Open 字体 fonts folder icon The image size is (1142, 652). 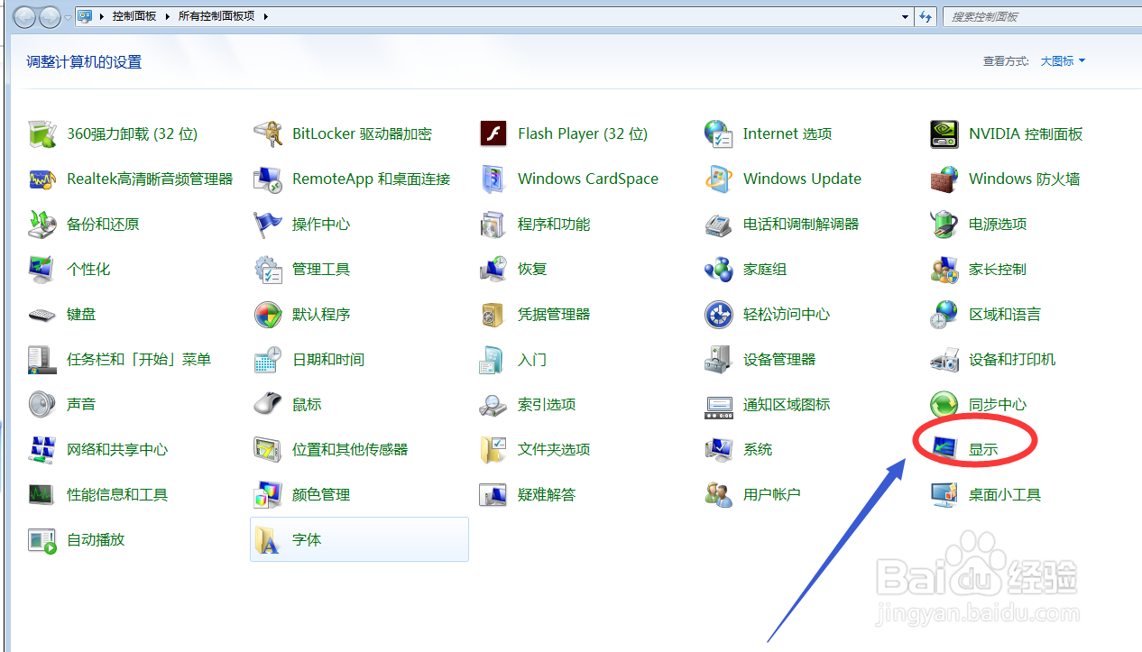click(268, 540)
